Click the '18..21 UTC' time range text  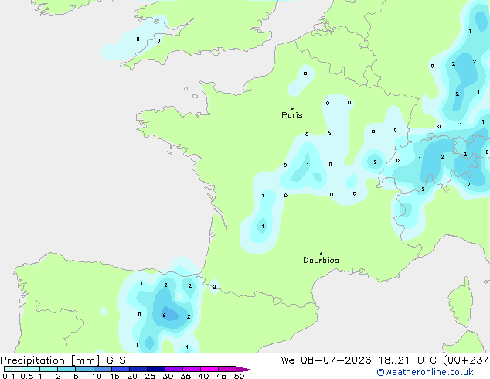pos(408,360)
